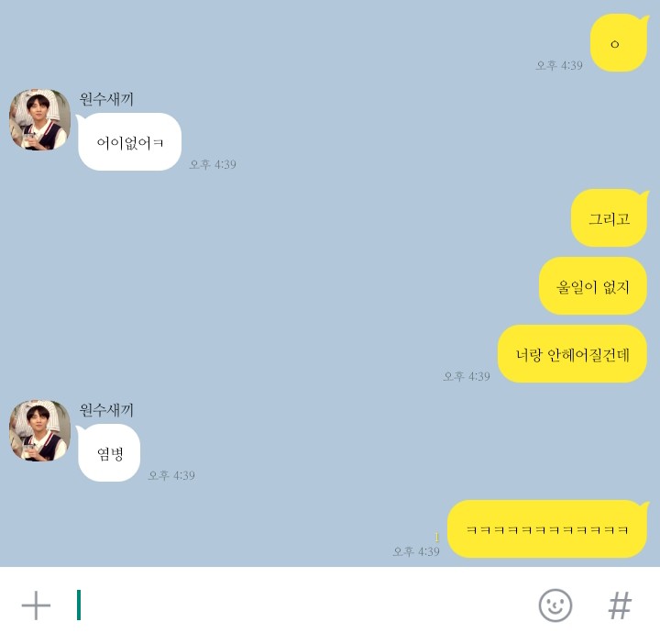This screenshot has height=644, width=660.
Task: Click timestamp next to 너랑 안헤어질건데
Action: 467,376
